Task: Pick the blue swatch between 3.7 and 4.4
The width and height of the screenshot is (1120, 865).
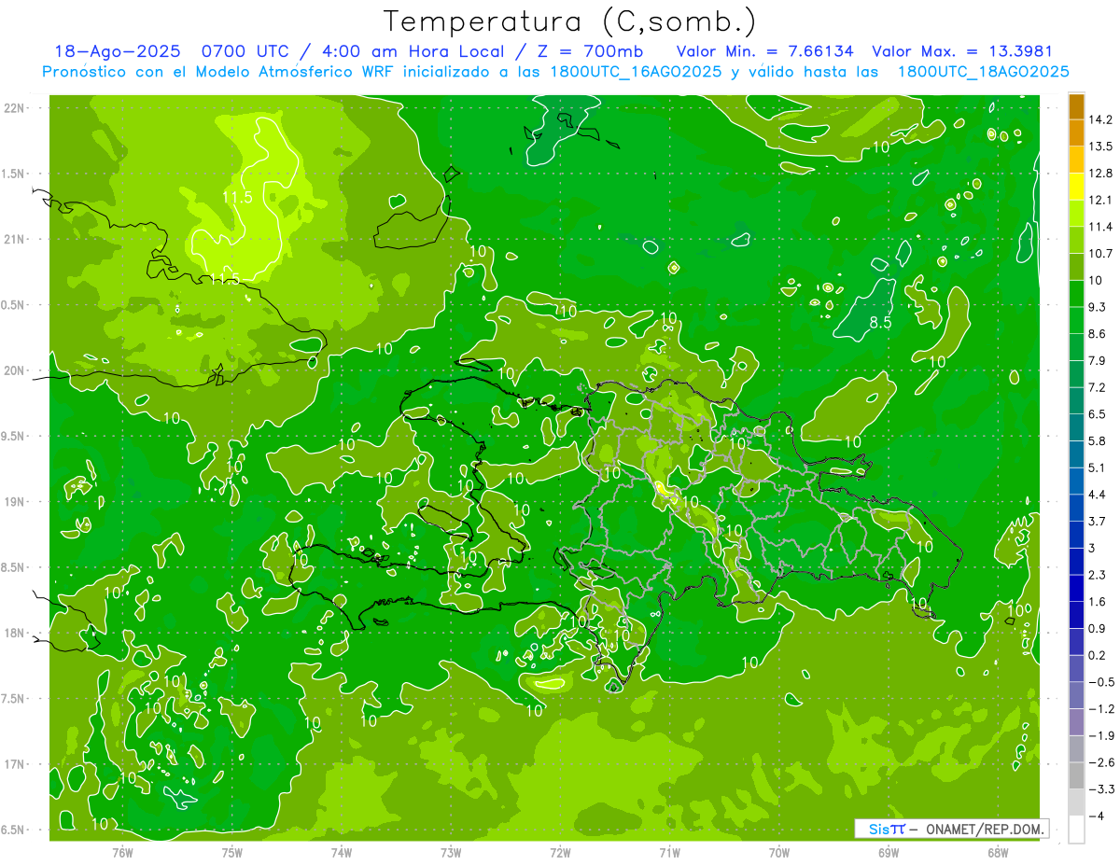Action: (1076, 508)
